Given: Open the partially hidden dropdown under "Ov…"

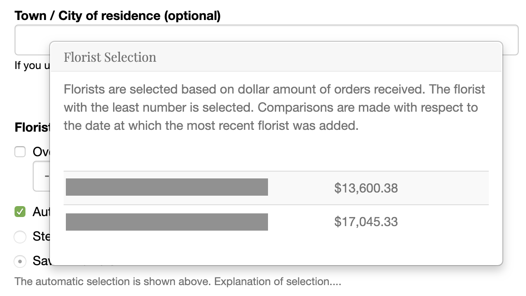Looking at the screenshot, I should 42,176.
